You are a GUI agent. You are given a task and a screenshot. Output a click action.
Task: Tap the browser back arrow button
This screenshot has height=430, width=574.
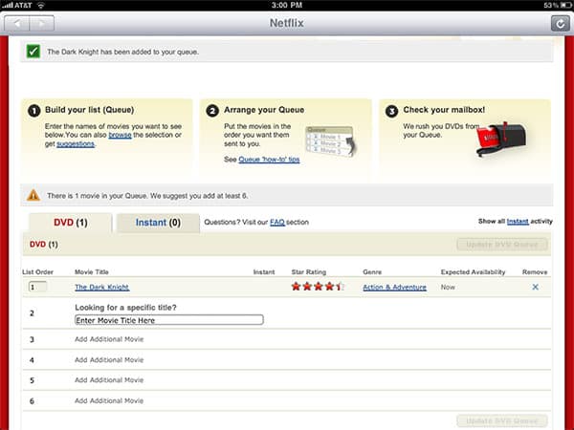click(16, 24)
